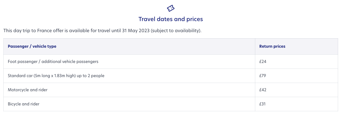Click the £31 bicycle price
The width and height of the screenshot is (342, 114).
coord(263,104)
